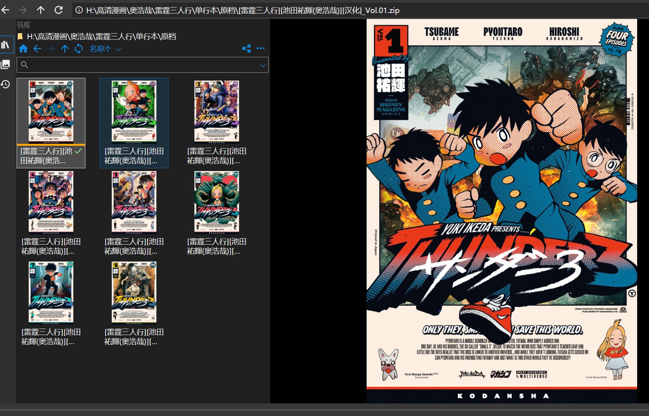
Task: Move to parent folder in bookshelf panel
Action: (65, 49)
